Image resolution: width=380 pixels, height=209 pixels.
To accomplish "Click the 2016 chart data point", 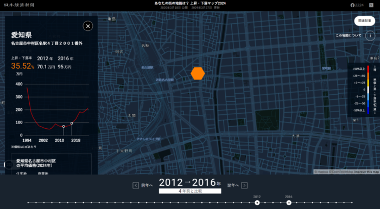I will 72,123.
